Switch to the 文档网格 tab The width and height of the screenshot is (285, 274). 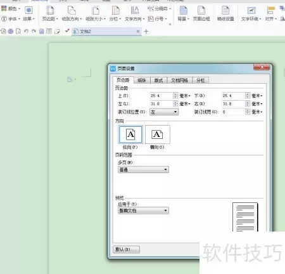179,81
